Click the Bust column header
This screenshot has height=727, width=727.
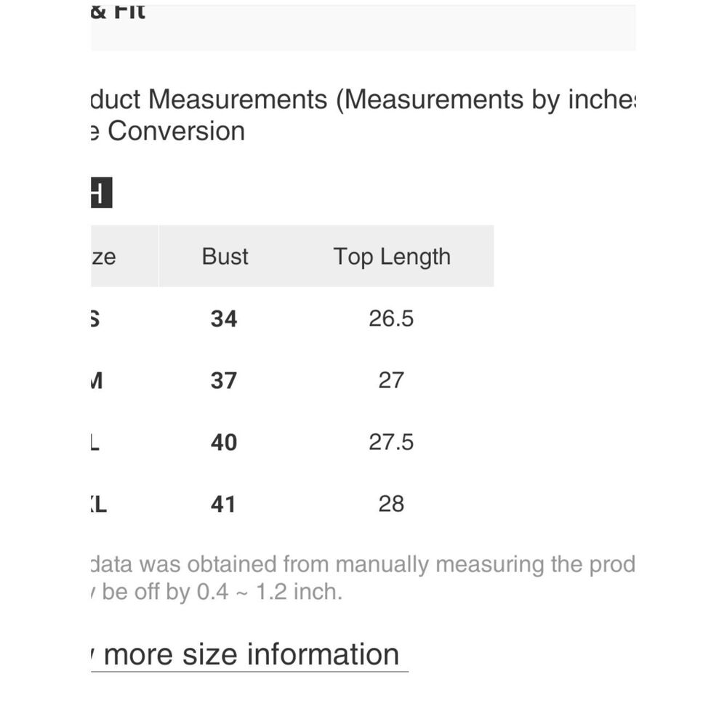[x=225, y=256]
